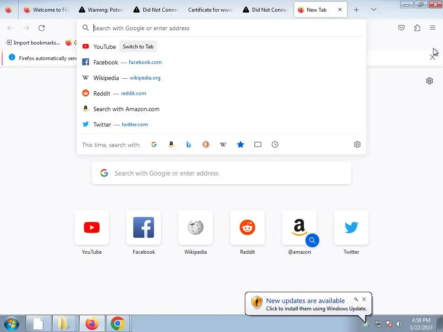The width and height of the screenshot is (443, 332).
Task: Close the Windows Update balloon
Action: click(364, 299)
